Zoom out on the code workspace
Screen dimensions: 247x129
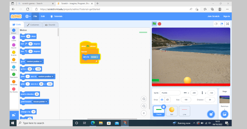[144, 106]
